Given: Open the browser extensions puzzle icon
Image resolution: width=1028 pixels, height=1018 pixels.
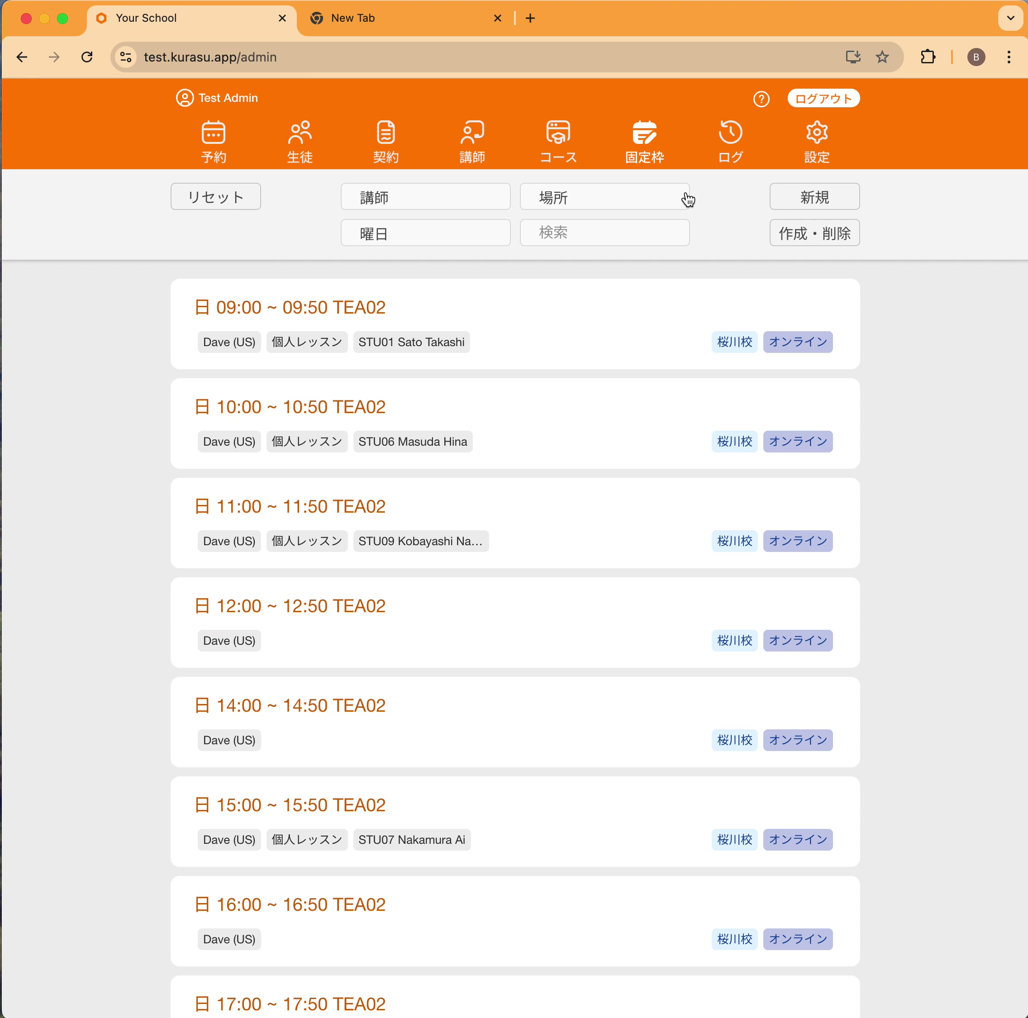Looking at the screenshot, I should [x=928, y=57].
